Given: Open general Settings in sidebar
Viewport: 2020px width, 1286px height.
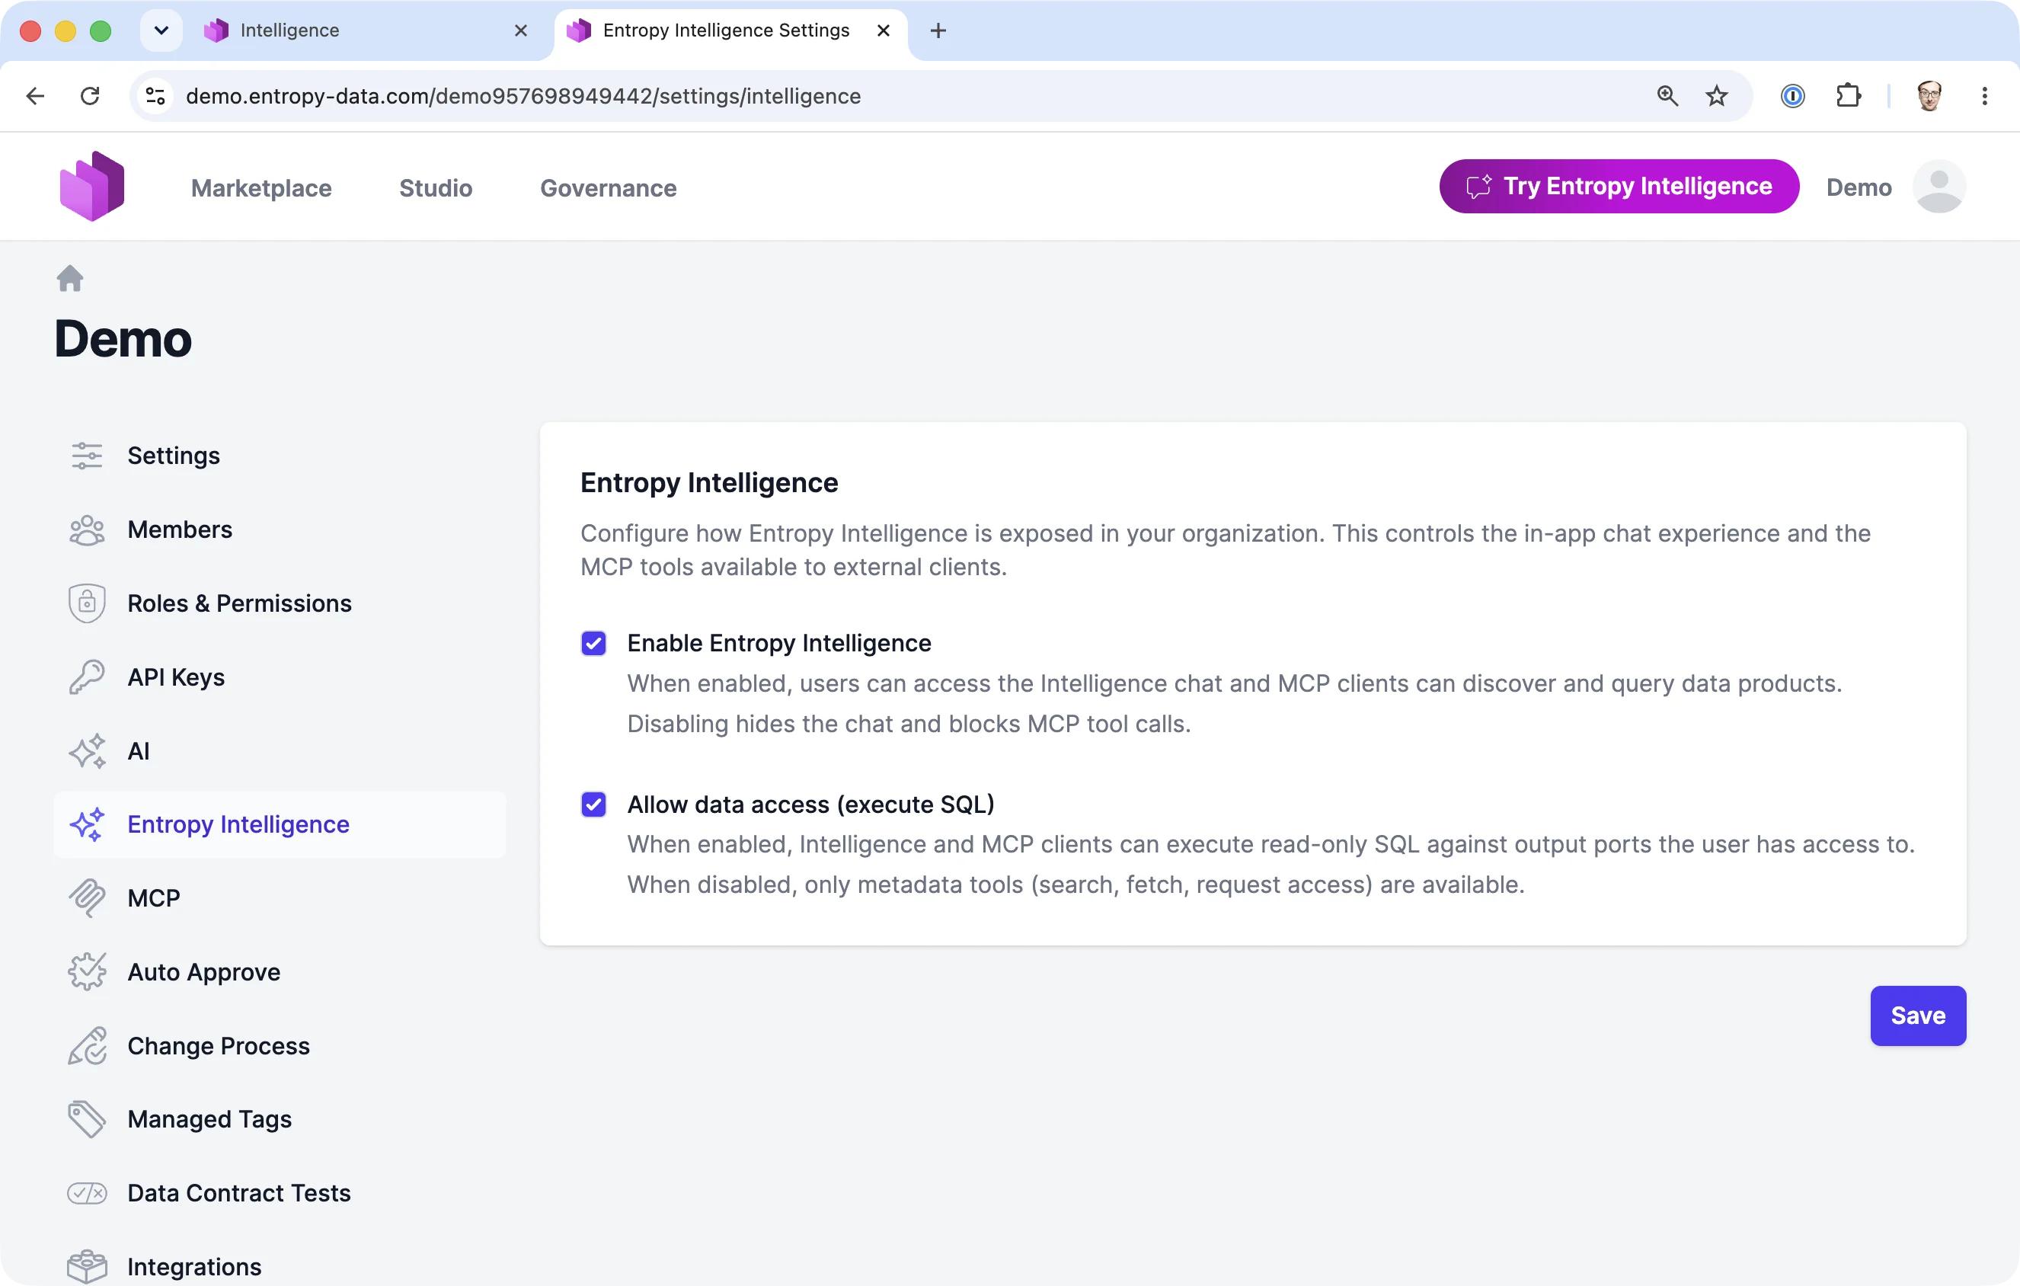Looking at the screenshot, I should click(280, 456).
